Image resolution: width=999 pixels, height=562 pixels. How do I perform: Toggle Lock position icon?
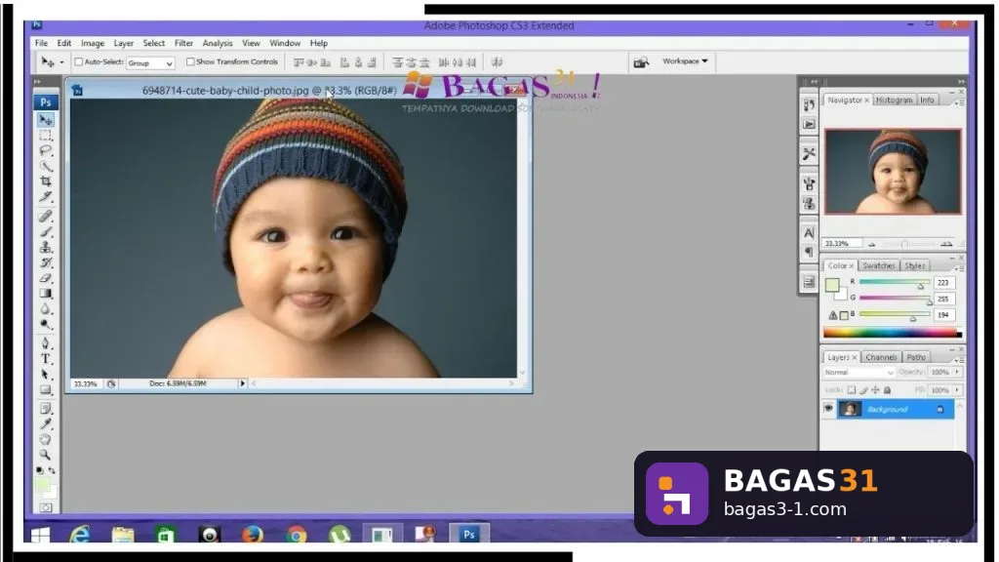[x=875, y=389]
